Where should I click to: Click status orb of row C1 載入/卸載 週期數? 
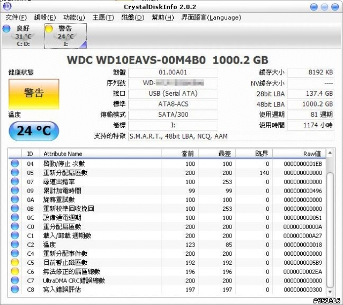pos(15,235)
